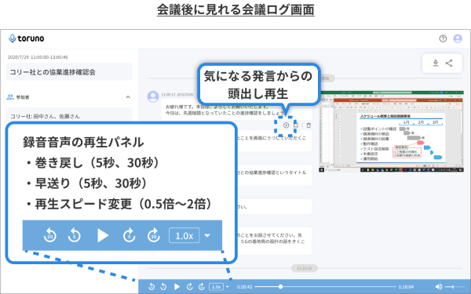
Task: Click the 1.0x speed box in bottom bar
Action: tap(217, 287)
